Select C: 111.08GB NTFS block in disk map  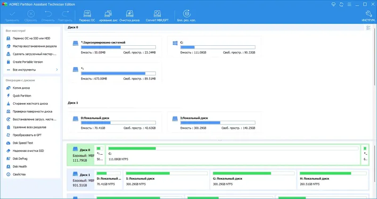[x=233, y=155]
